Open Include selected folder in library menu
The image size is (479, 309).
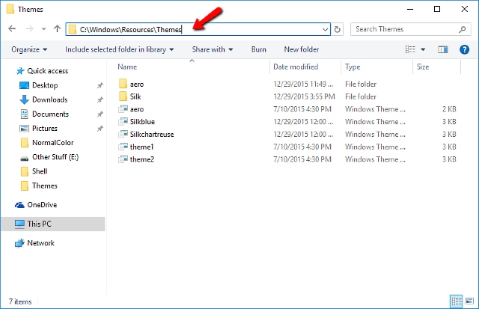click(120, 49)
